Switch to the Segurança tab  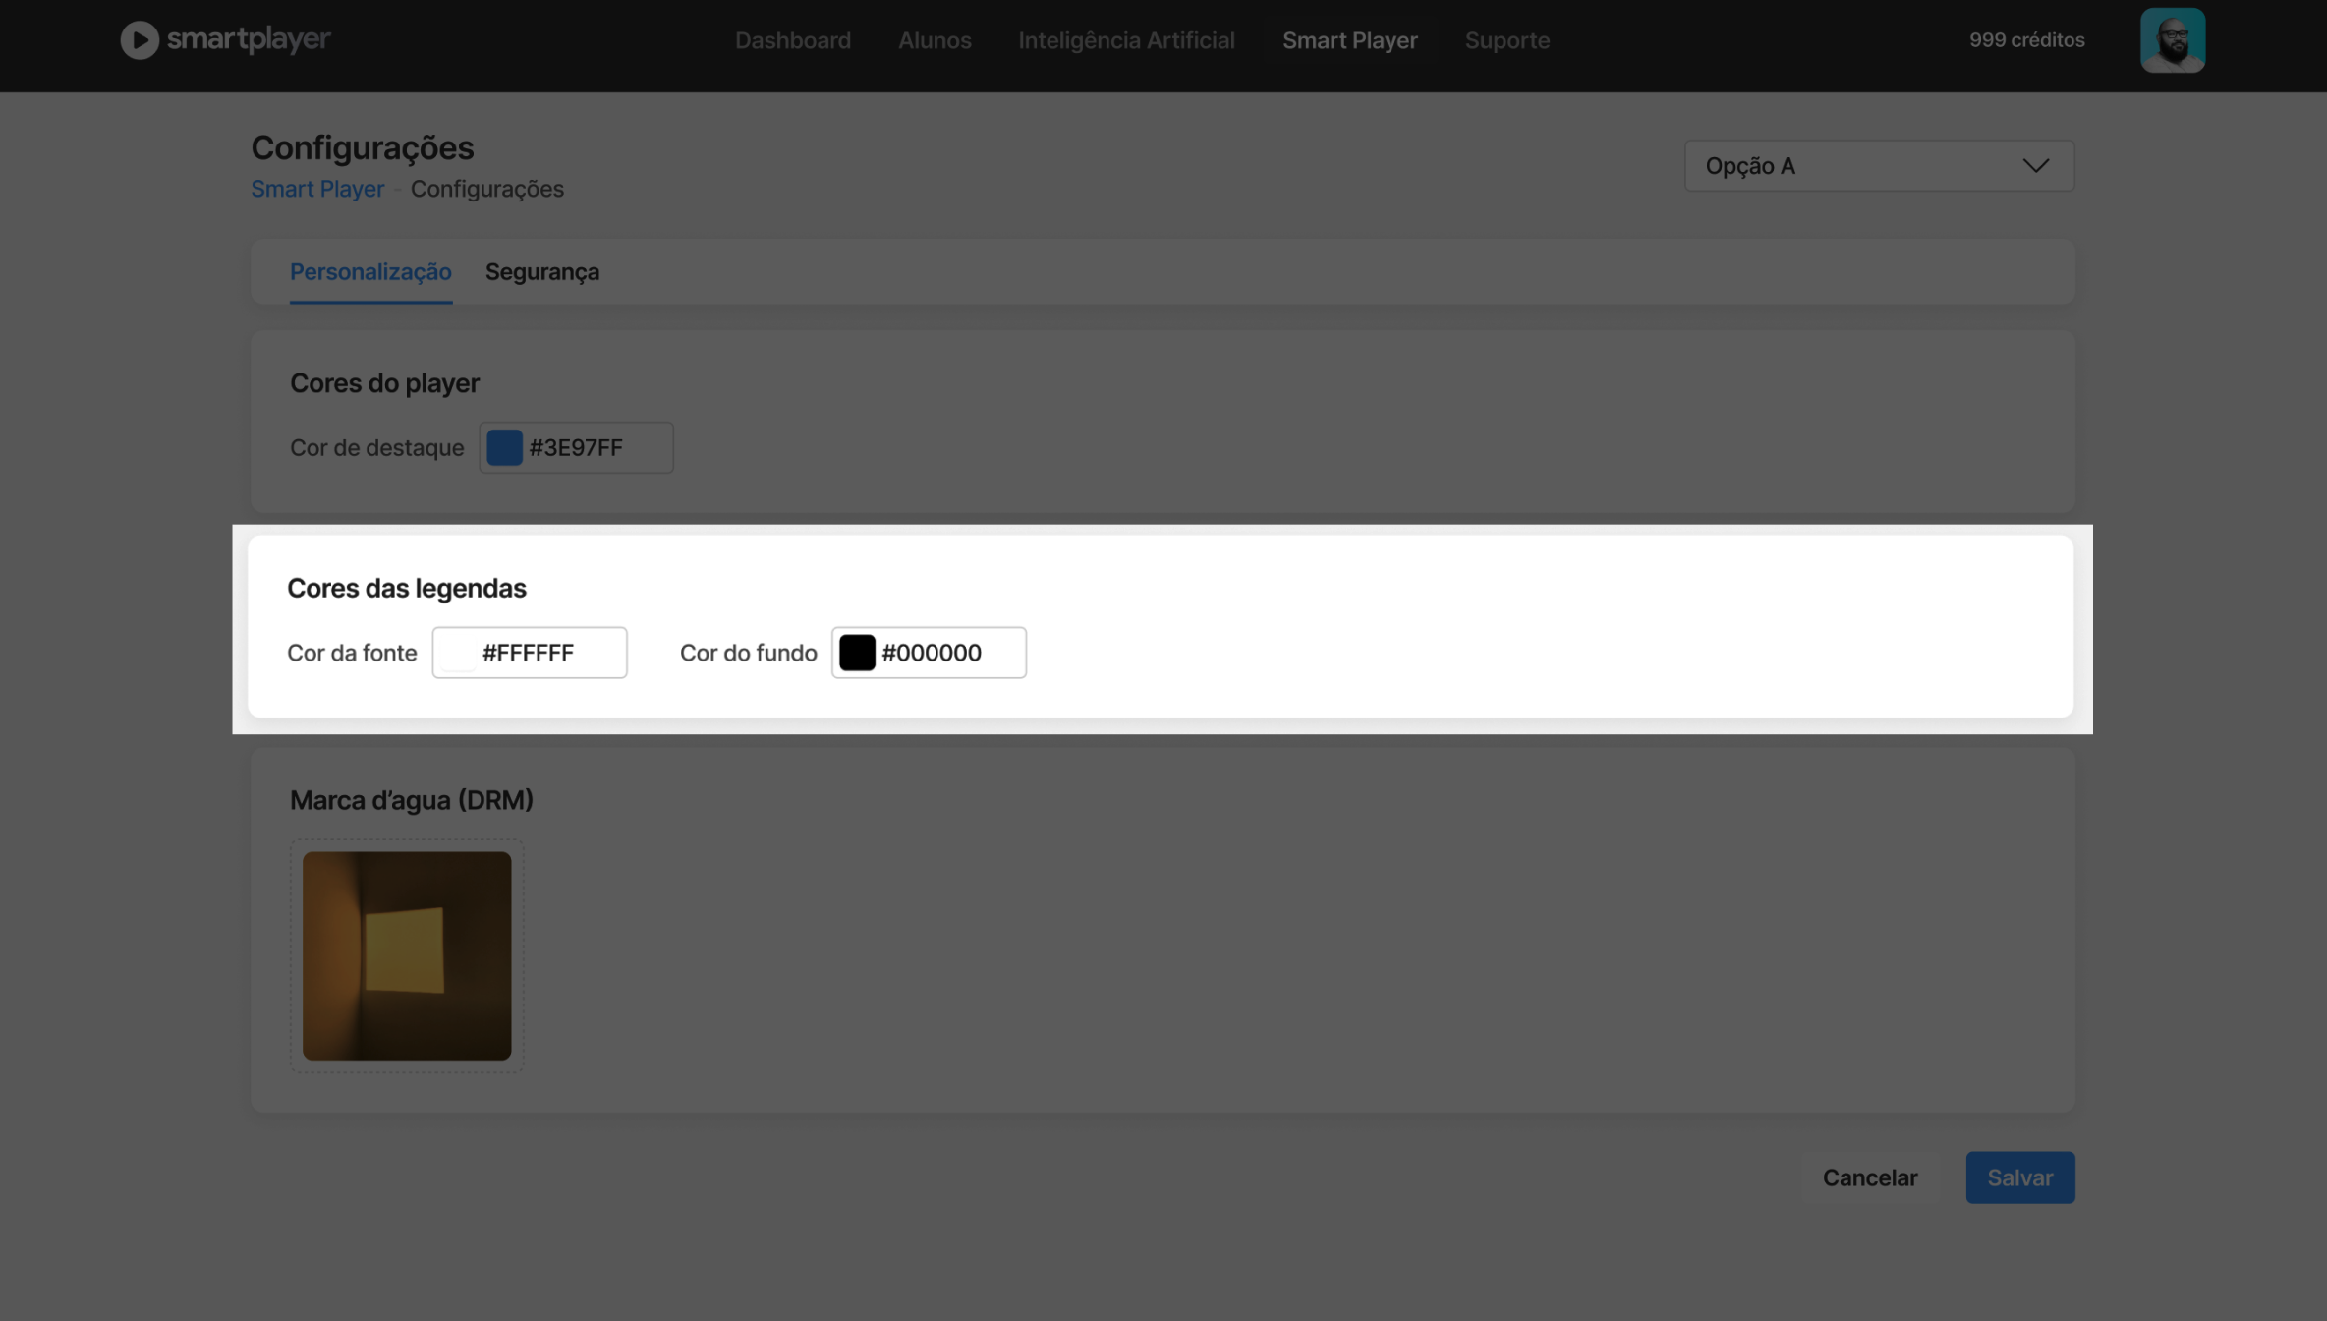pos(541,272)
